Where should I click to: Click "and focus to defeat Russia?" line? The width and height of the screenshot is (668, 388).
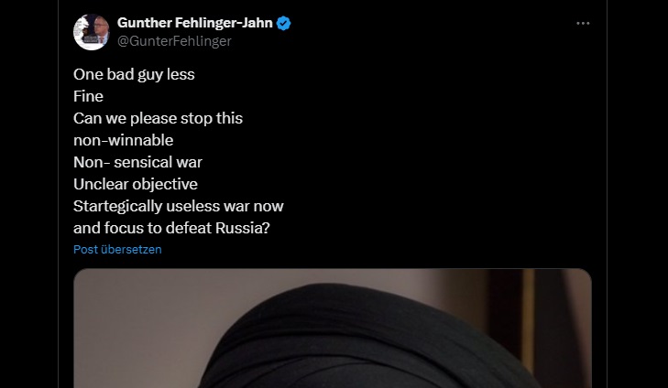point(171,228)
